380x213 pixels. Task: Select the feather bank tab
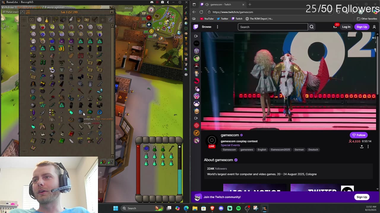click(x=71, y=20)
